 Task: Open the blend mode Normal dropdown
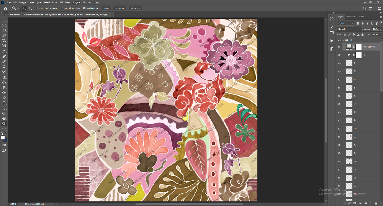coord(350,29)
